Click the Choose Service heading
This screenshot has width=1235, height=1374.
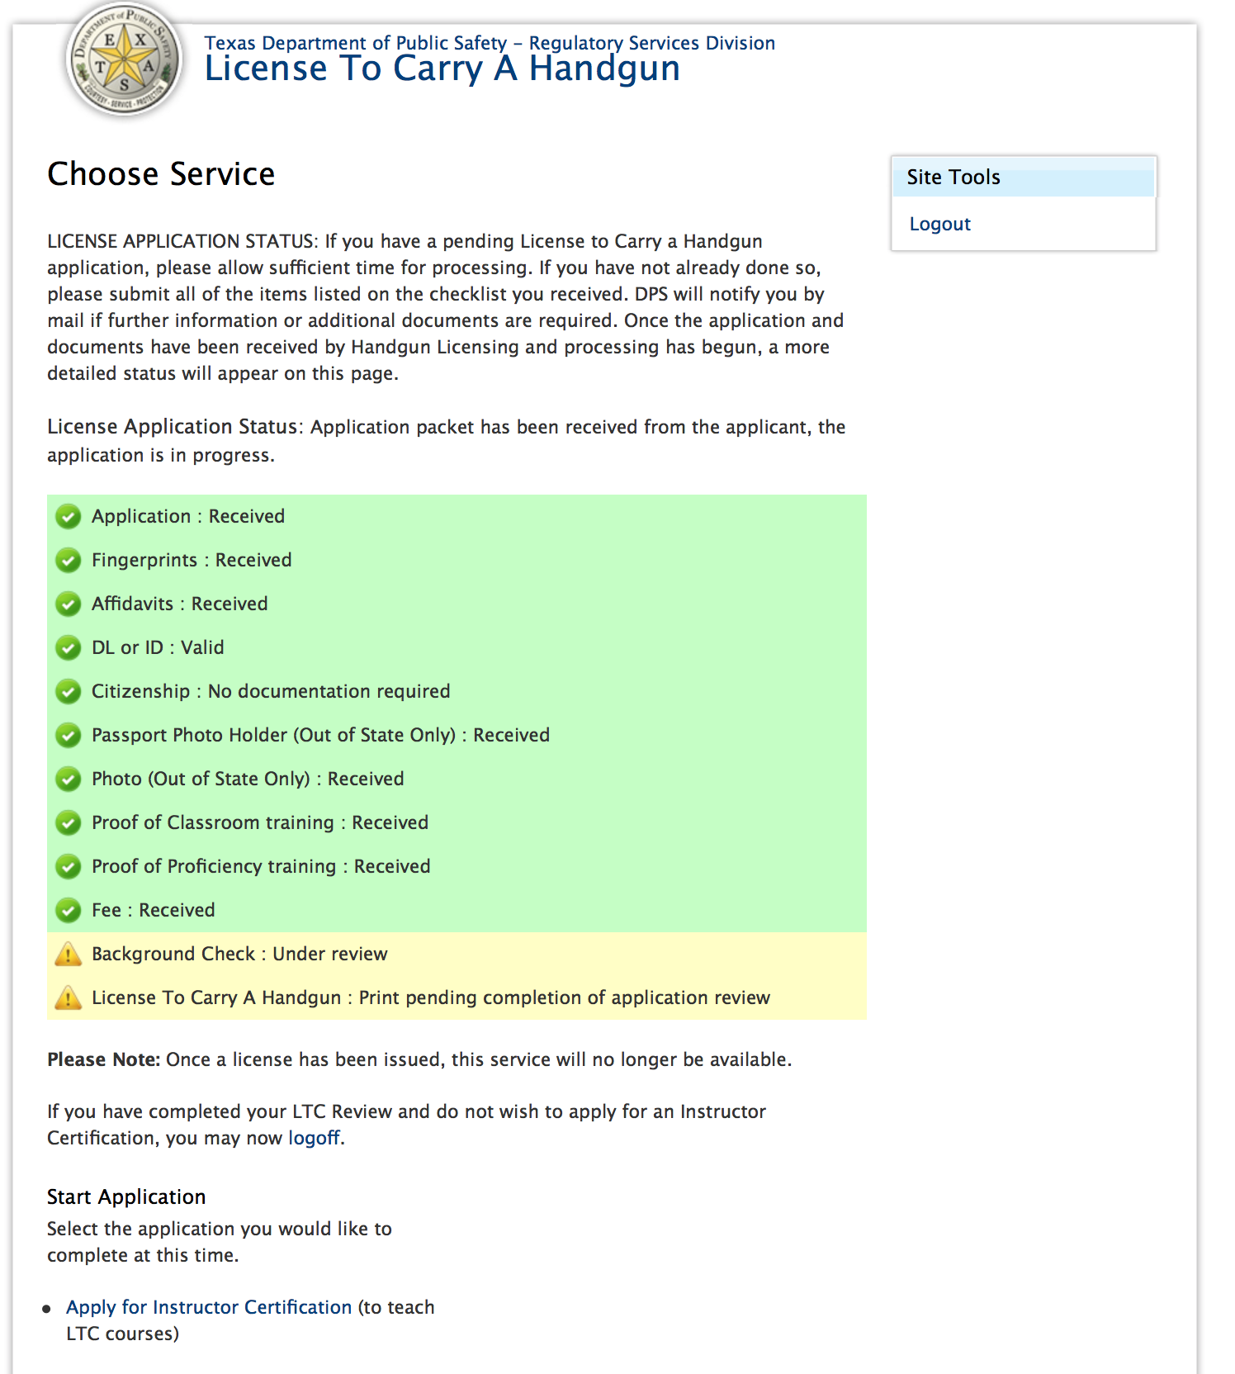(x=161, y=174)
